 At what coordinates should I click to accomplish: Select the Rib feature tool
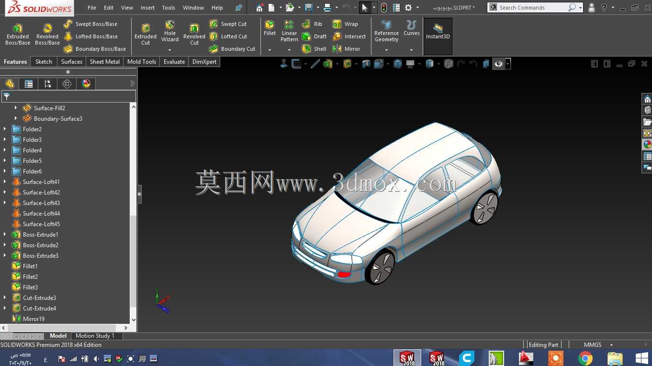(x=312, y=24)
